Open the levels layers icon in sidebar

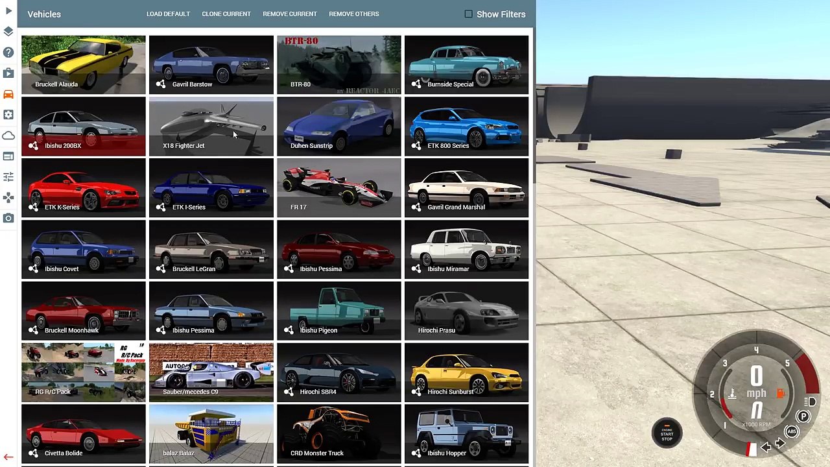[x=8, y=31]
